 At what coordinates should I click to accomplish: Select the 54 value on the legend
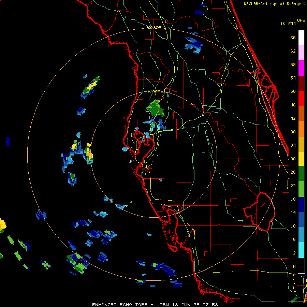(x=293, y=78)
